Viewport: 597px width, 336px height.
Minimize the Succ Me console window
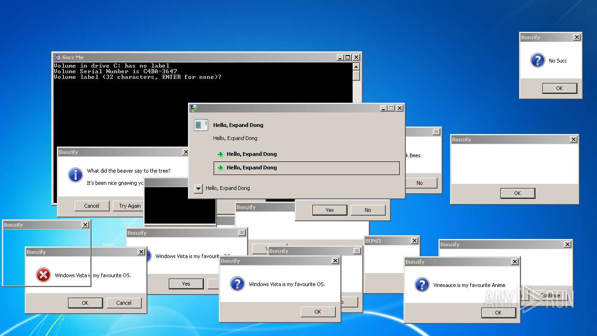click(x=339, y=57)
